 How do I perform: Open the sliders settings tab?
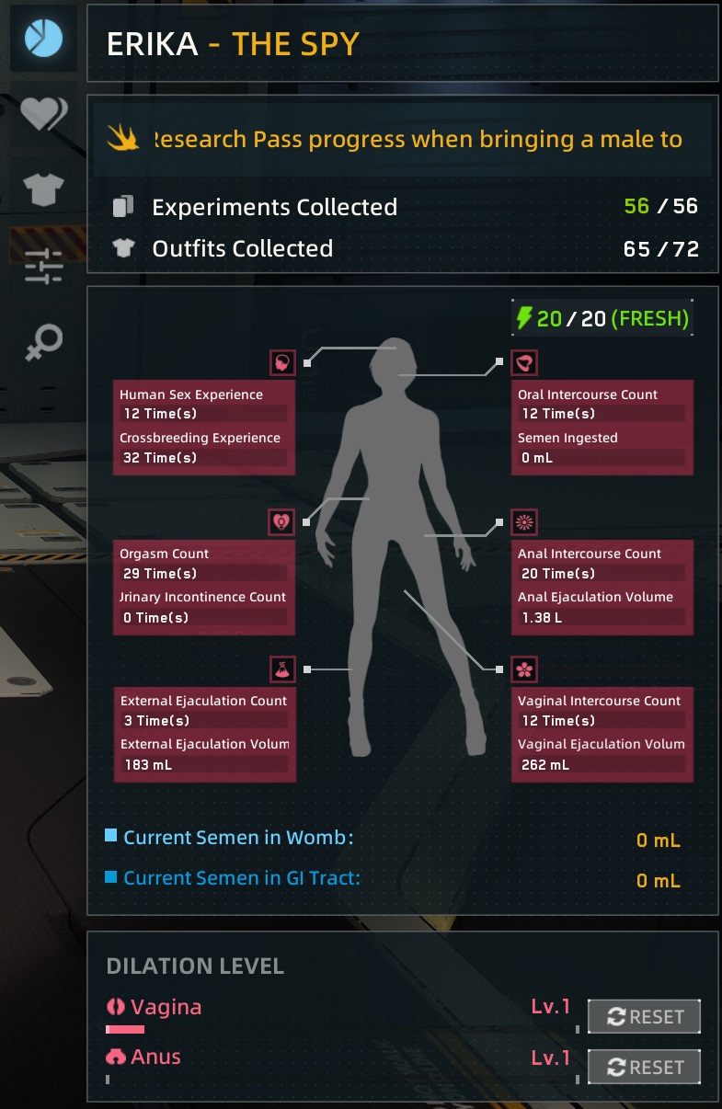43,266
